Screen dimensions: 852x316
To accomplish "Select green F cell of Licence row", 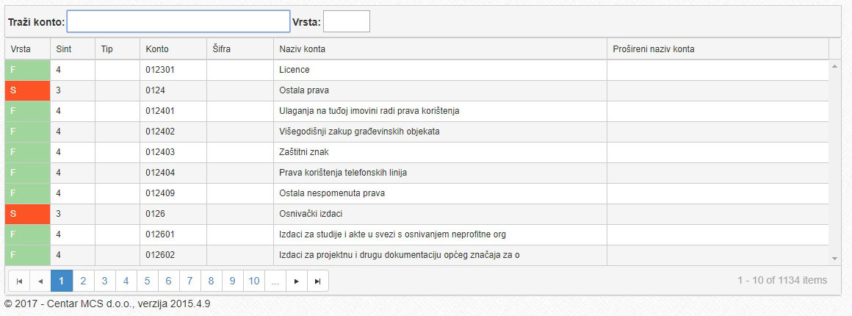I will tap(28, 70).
